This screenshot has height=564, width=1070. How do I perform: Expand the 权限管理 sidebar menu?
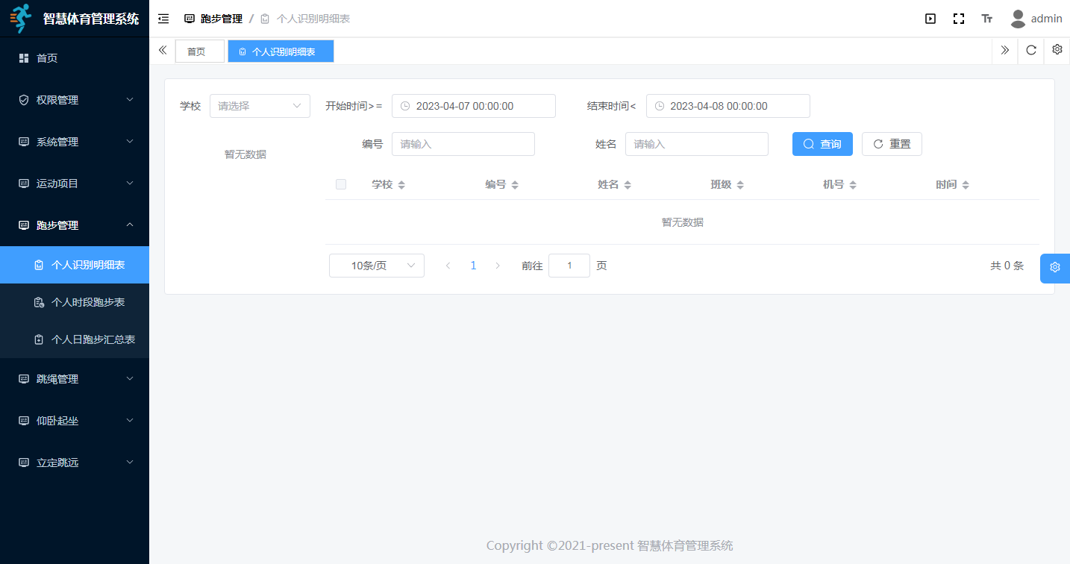(75, 100)
